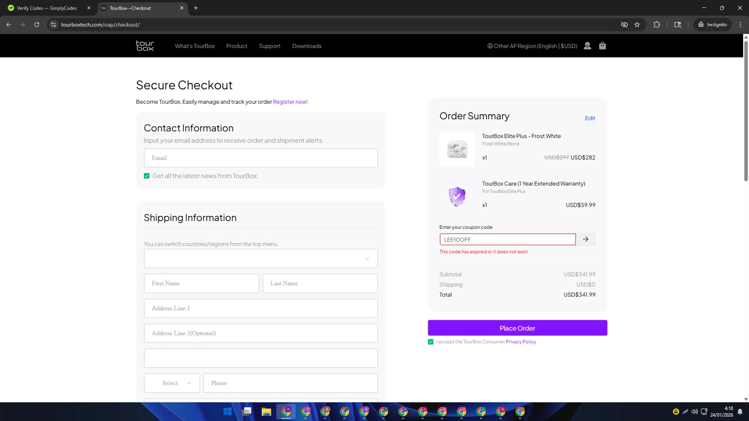Toggle the Privacy Policy acceptance checkbox
This screenshot has width=749, height=421.
coord(430,342)
